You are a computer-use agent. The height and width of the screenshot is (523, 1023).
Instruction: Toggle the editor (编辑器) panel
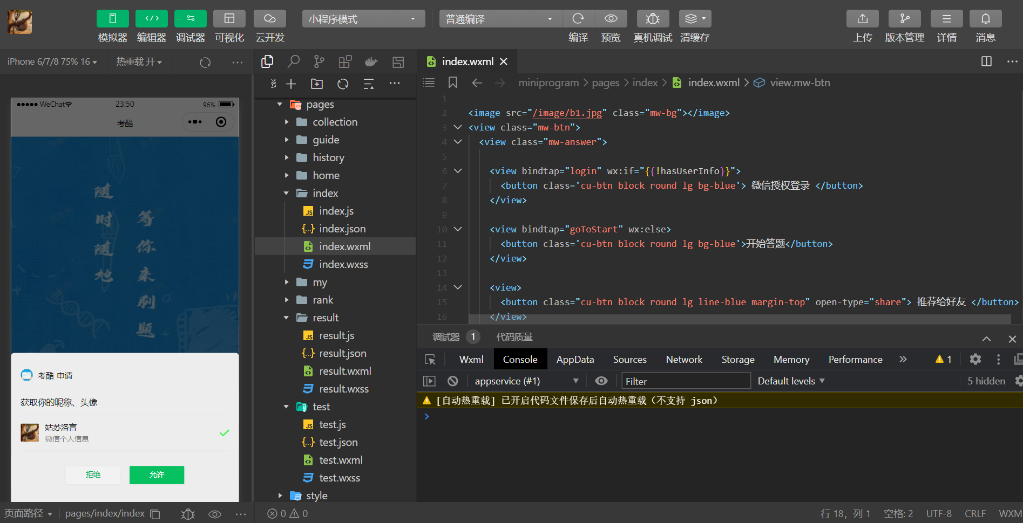pyautogui.click(x=151, y=19)
